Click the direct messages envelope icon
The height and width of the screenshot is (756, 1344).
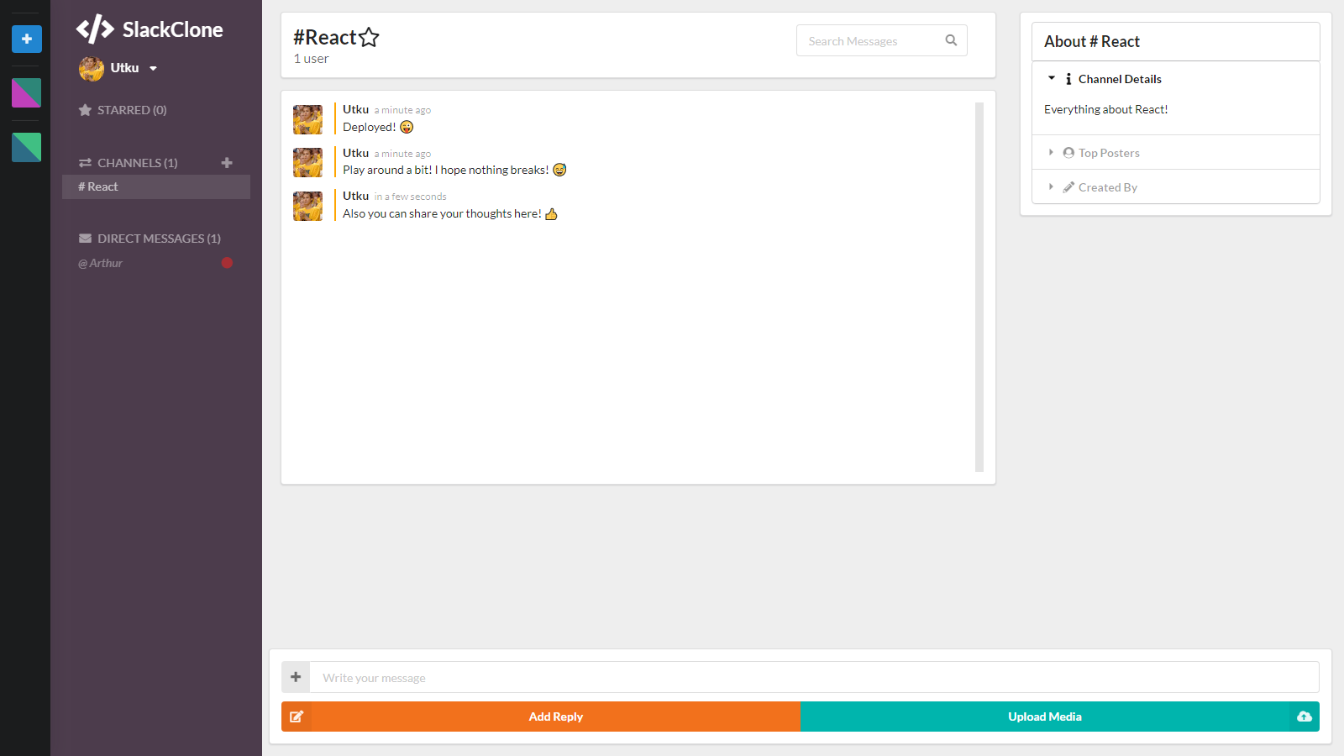(x=85, y=239)
